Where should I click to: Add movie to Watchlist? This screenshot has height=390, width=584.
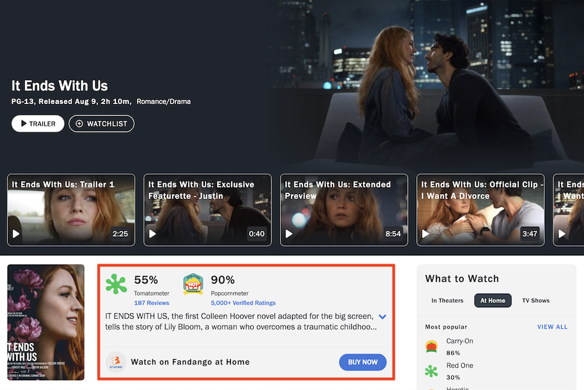(x=102, y=124)
